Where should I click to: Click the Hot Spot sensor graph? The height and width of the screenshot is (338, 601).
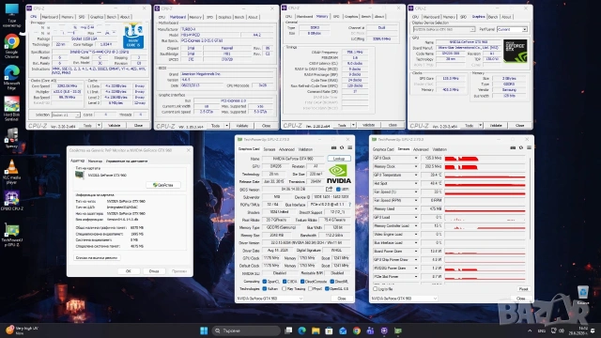tap(485, 184)
